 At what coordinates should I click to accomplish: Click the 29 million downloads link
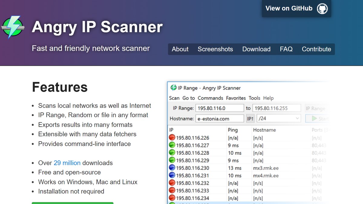(67, 163)
